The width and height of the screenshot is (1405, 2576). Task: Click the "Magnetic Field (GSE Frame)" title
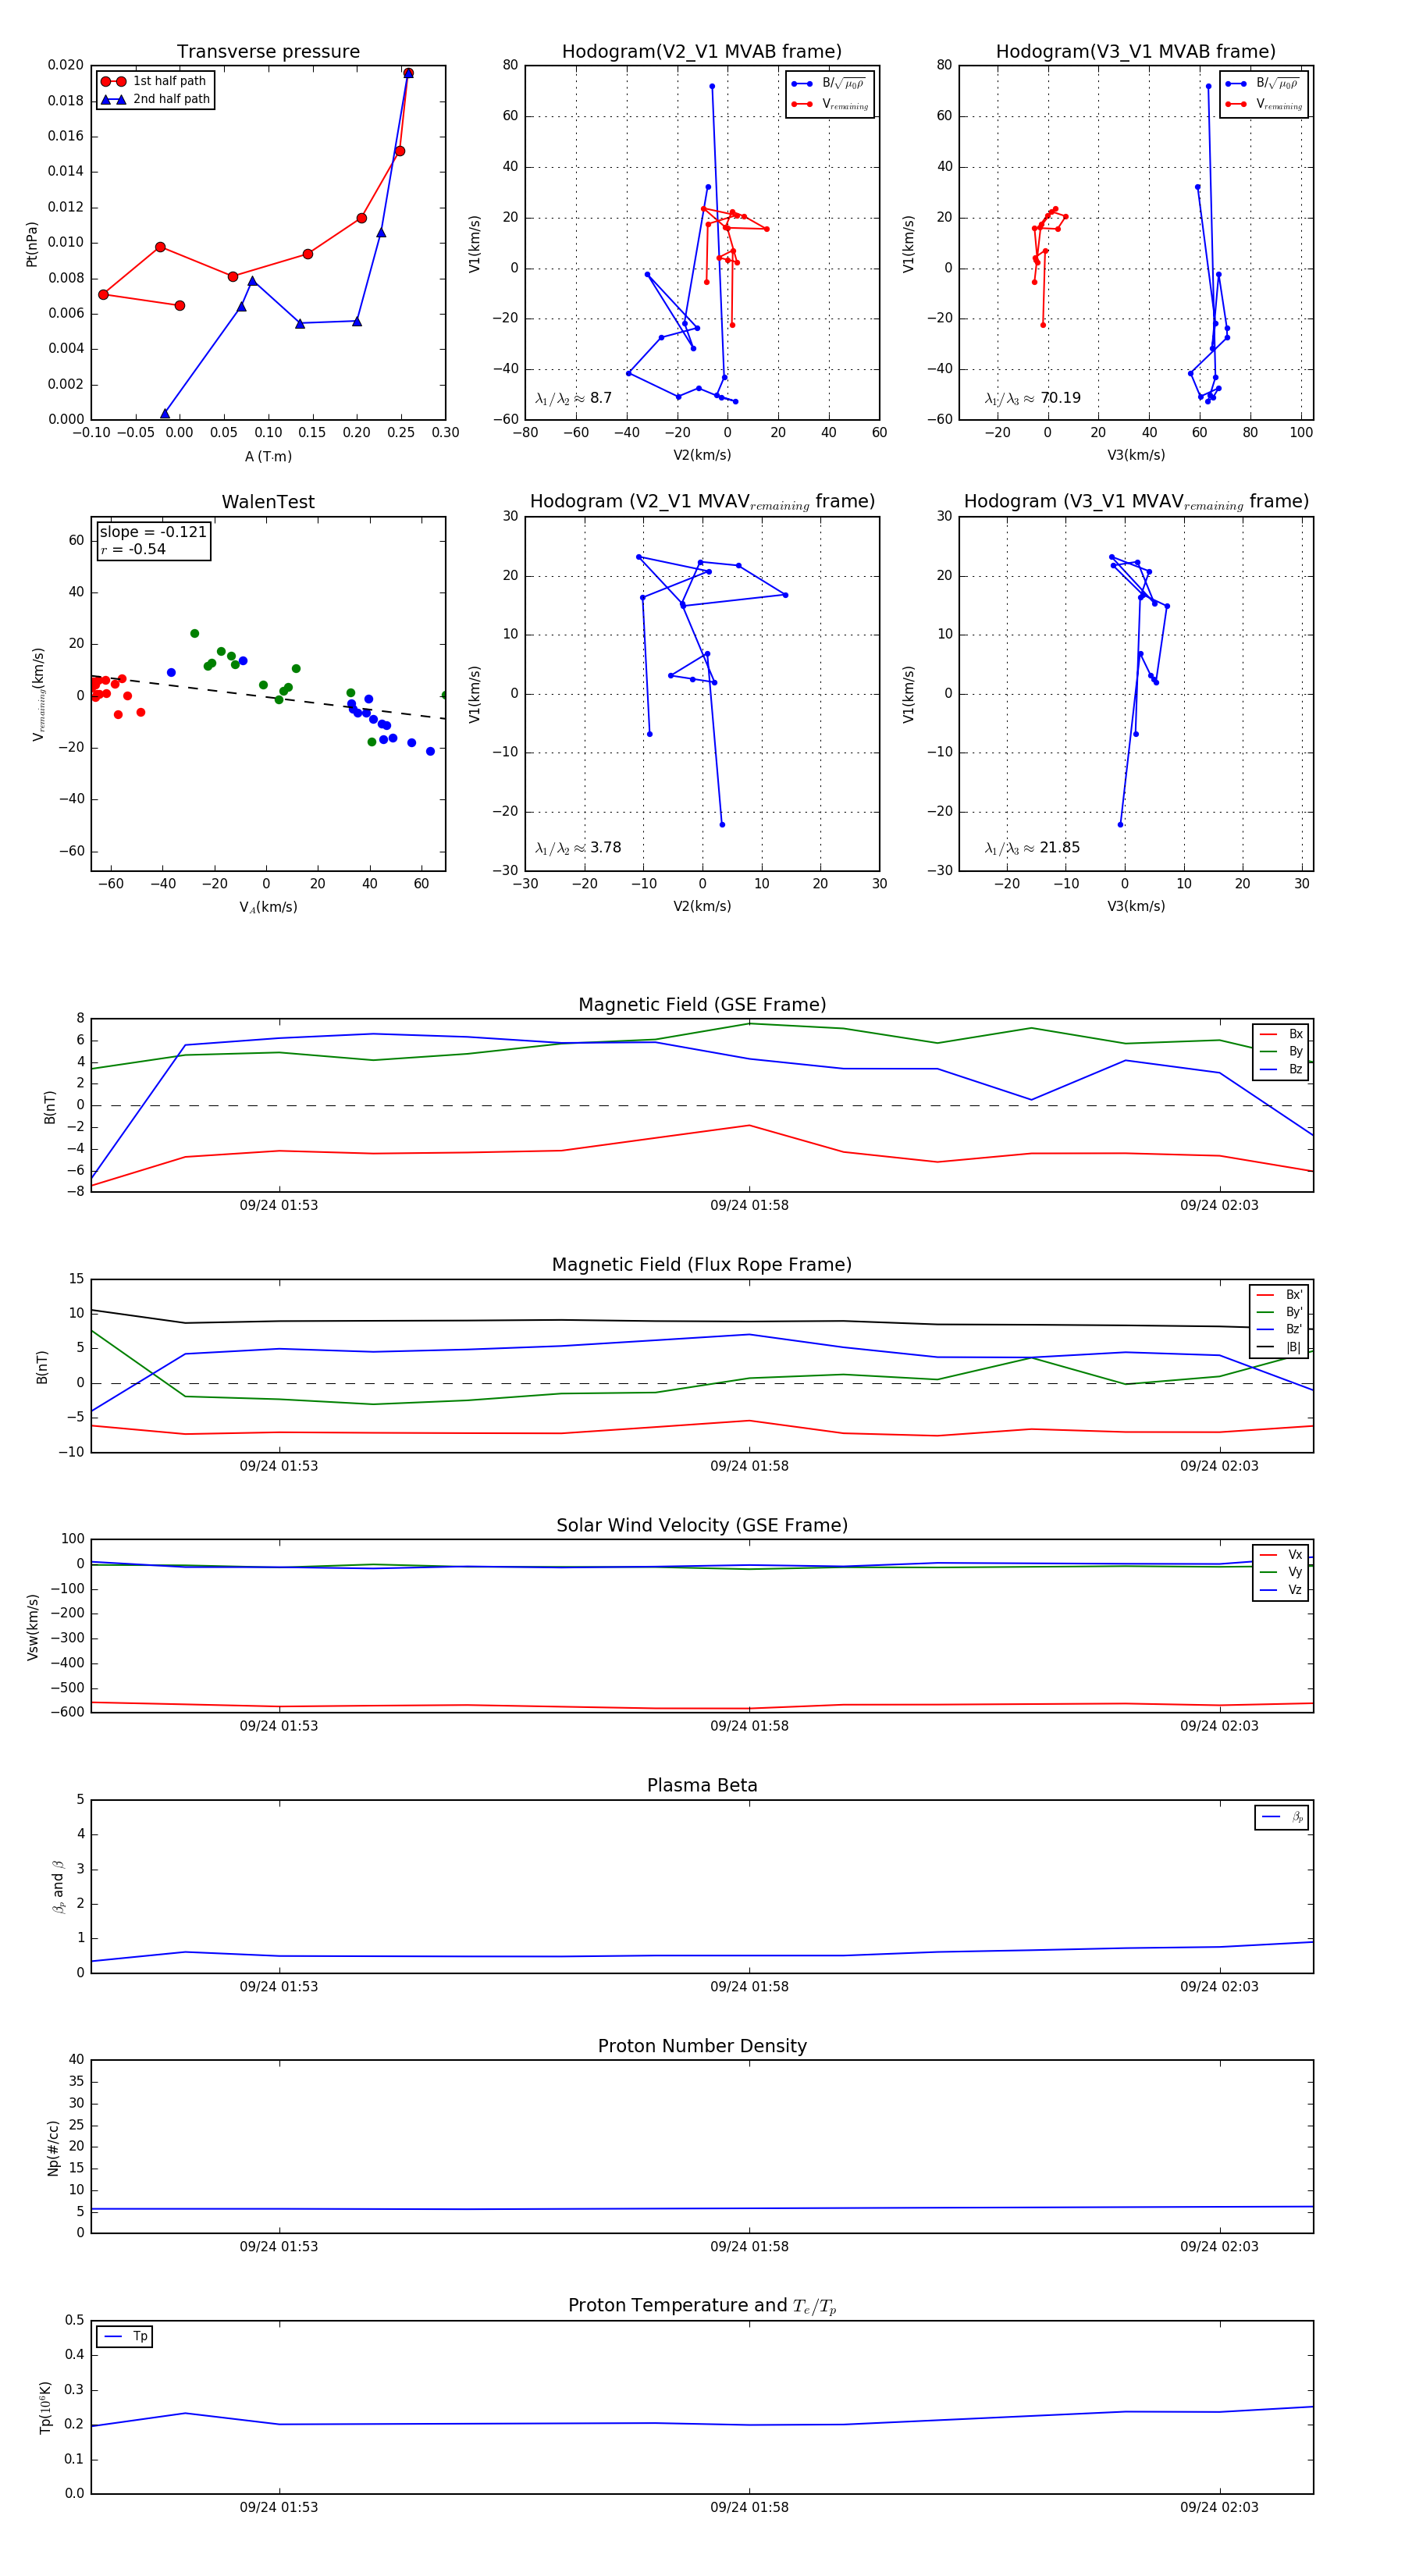[702, 1005]
